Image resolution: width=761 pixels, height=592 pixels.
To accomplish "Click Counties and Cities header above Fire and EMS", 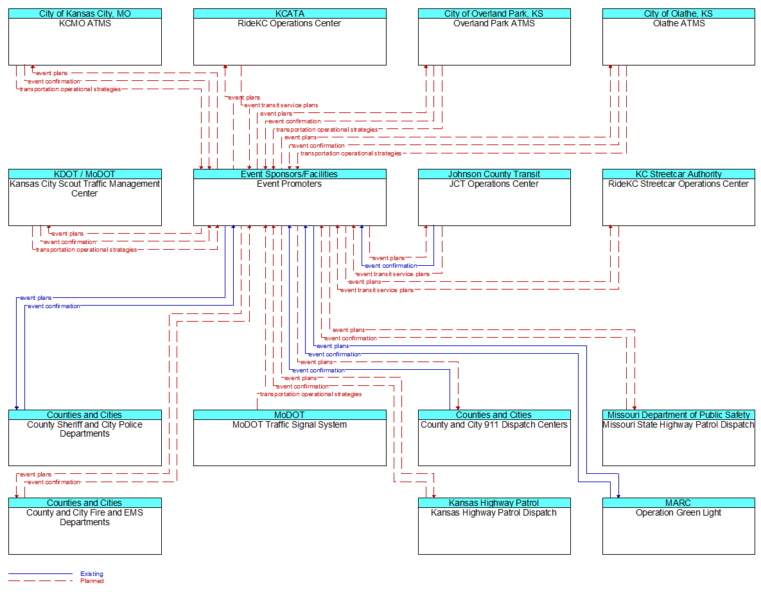I will coord(85,503).
